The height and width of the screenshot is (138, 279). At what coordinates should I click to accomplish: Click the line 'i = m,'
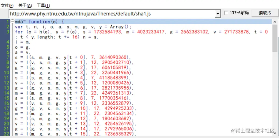[x=23, y=42]
